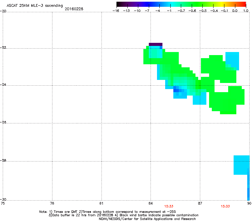Click the light blue data block near latitude -28
Image resolution: width=252 pixels, height=221 pixels.
pyautogui.click(x=241, y=165)
